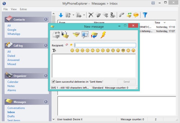Click the preview magnifier icon in New message
Image resolution: width=180 pixels, height=123 pixels.
(x=85, y=35)
